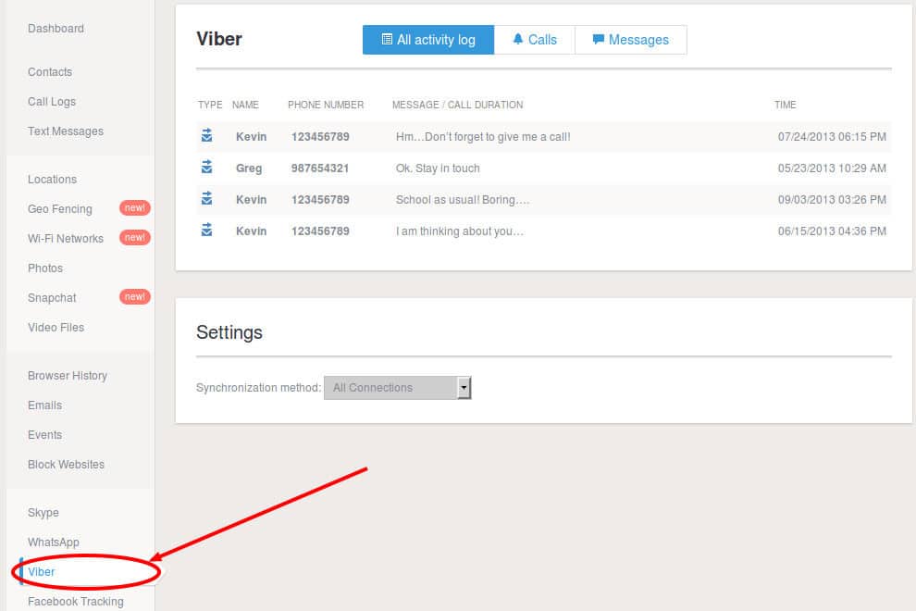The image size is (916, 611).
Task: Open Skype tracking page
Action: click(43, 513)
